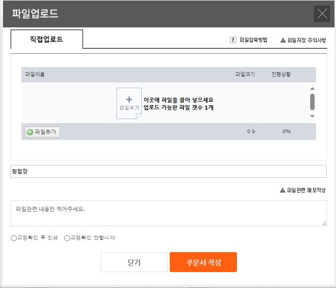The image size is (336, 288).
Task: Select the 직접업로드 tab
Action: point(46,39)
